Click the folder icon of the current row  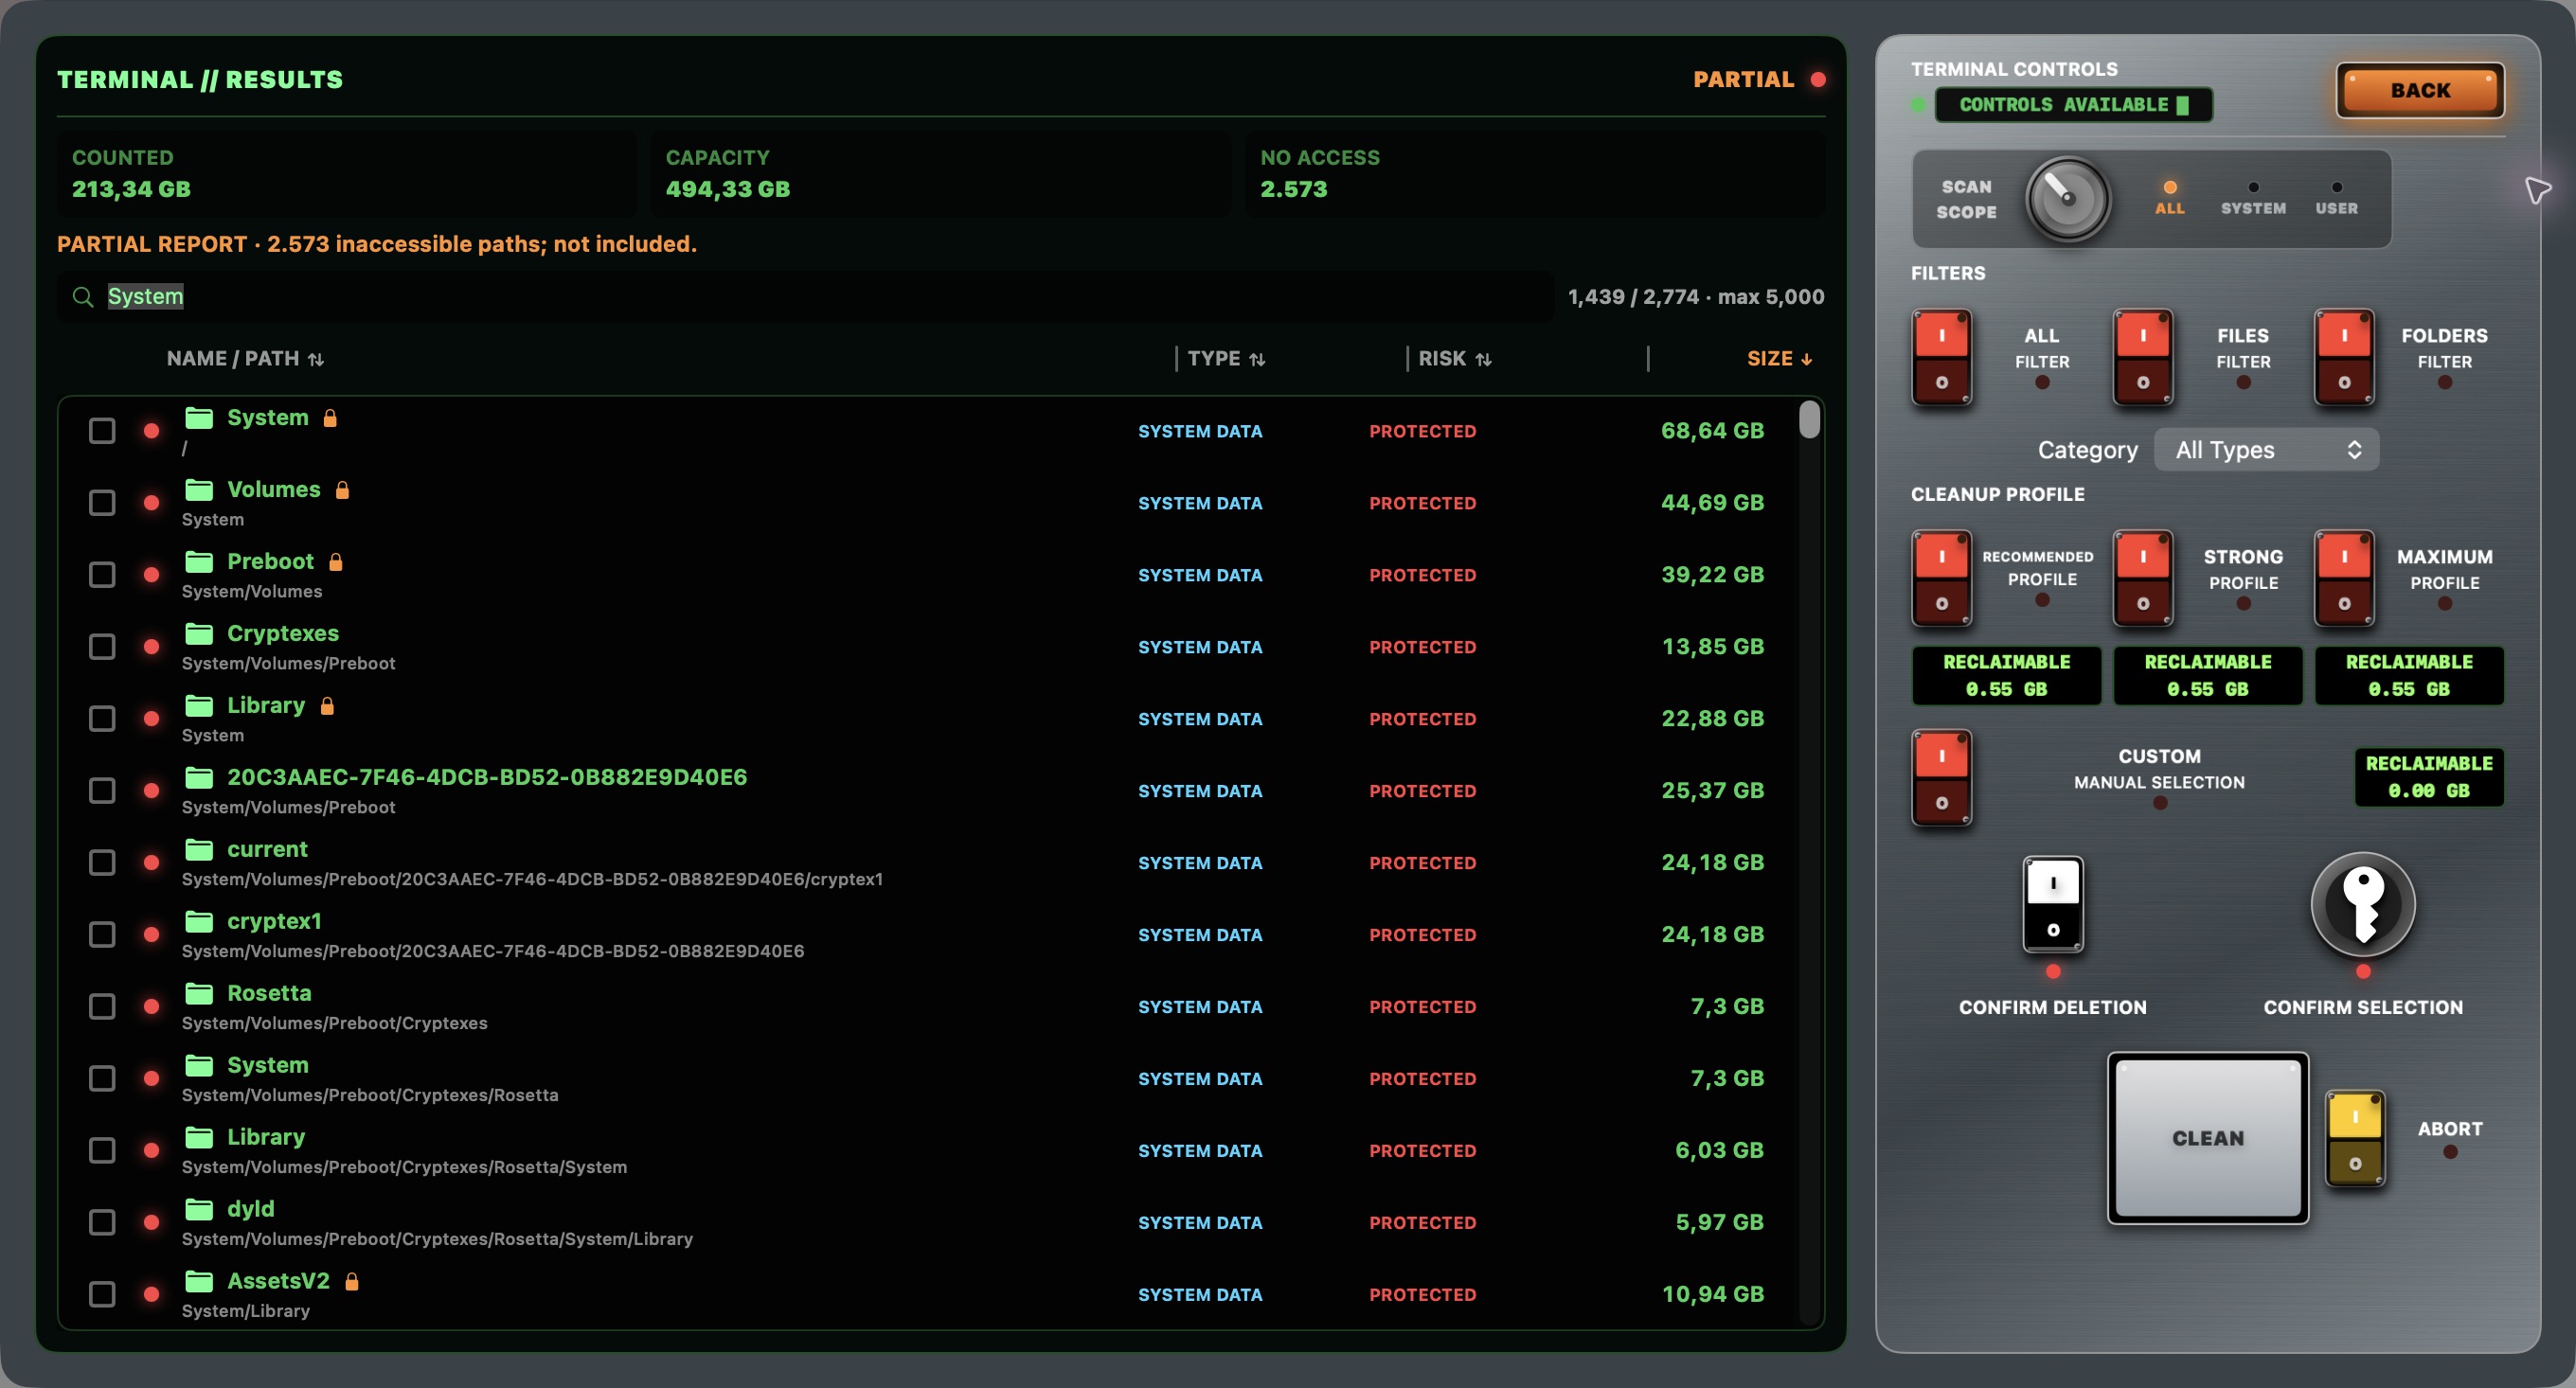(x=199, y=849)
